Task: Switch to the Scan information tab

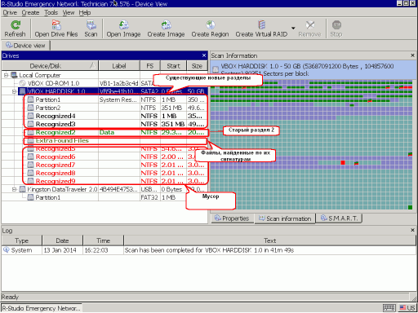Action: (x=285, y=218)
